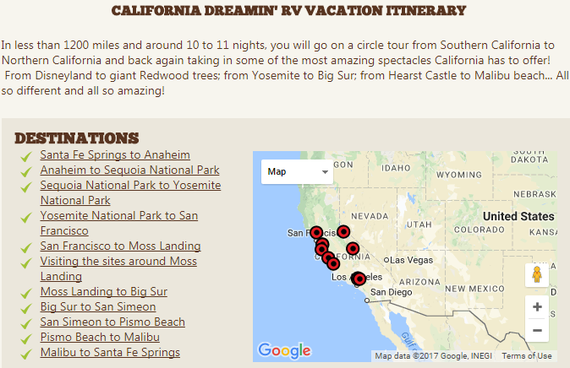Go to Sequoia National Park to Yosemite link
Screen dimensions: 570x368
[130, 192]
